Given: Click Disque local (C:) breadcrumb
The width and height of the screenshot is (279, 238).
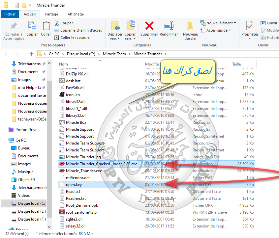Looking at the screenshot, I should pyautogui.click(x=81, y=54).
